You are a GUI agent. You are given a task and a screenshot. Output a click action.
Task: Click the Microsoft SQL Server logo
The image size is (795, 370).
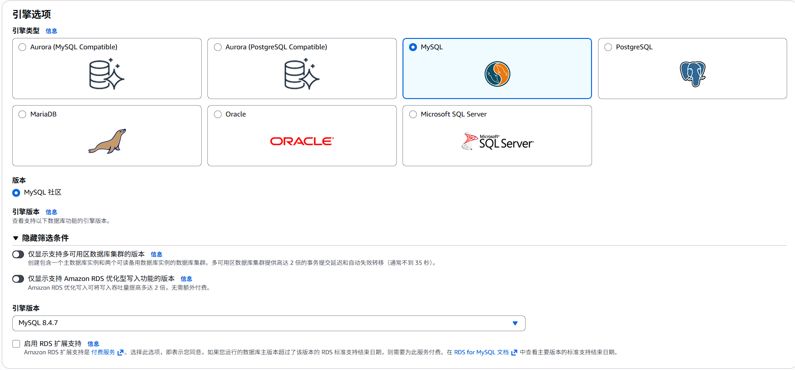tap(497, 141)
